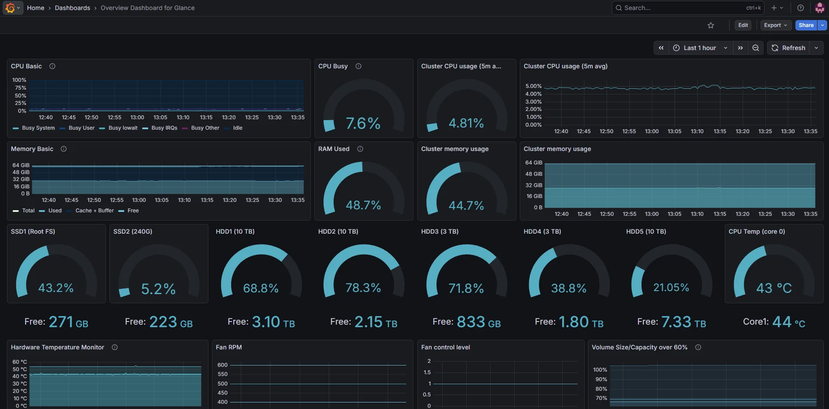This screenshot has width=829, height=409.
Task: Go to Dashboards breadcrumb
Action: [x=72, y=8]
